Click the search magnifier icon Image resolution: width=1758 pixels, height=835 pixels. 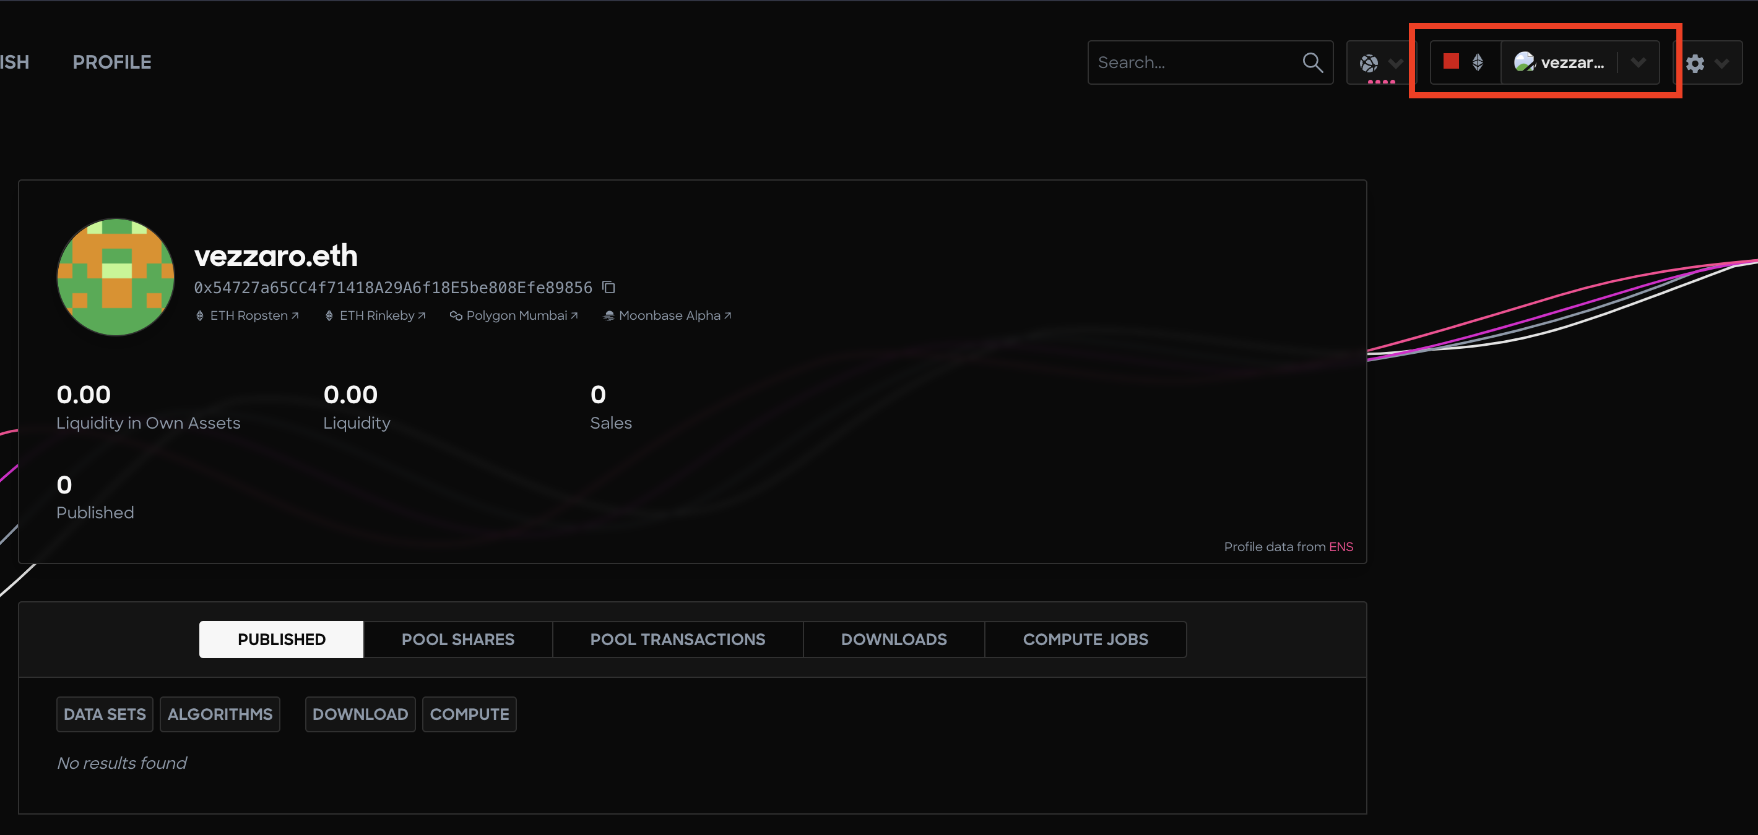tap(1312, 62)
